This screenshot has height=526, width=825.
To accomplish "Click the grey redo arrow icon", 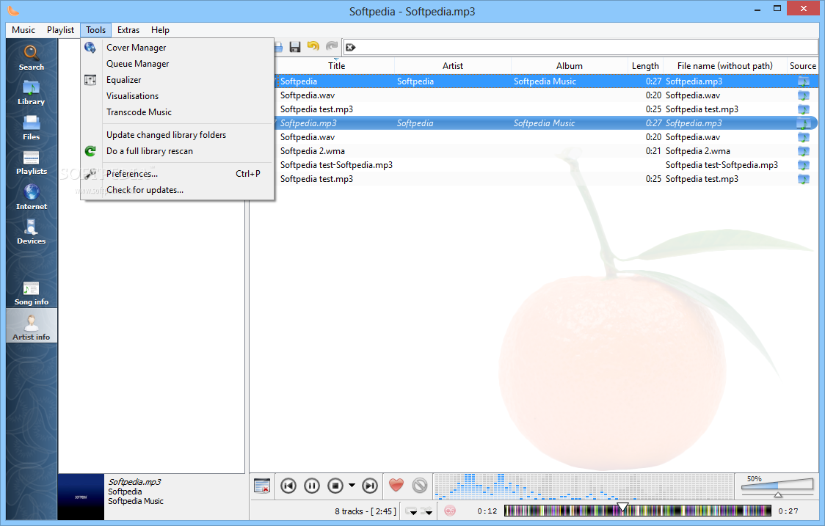I will [x=332, y=47].
